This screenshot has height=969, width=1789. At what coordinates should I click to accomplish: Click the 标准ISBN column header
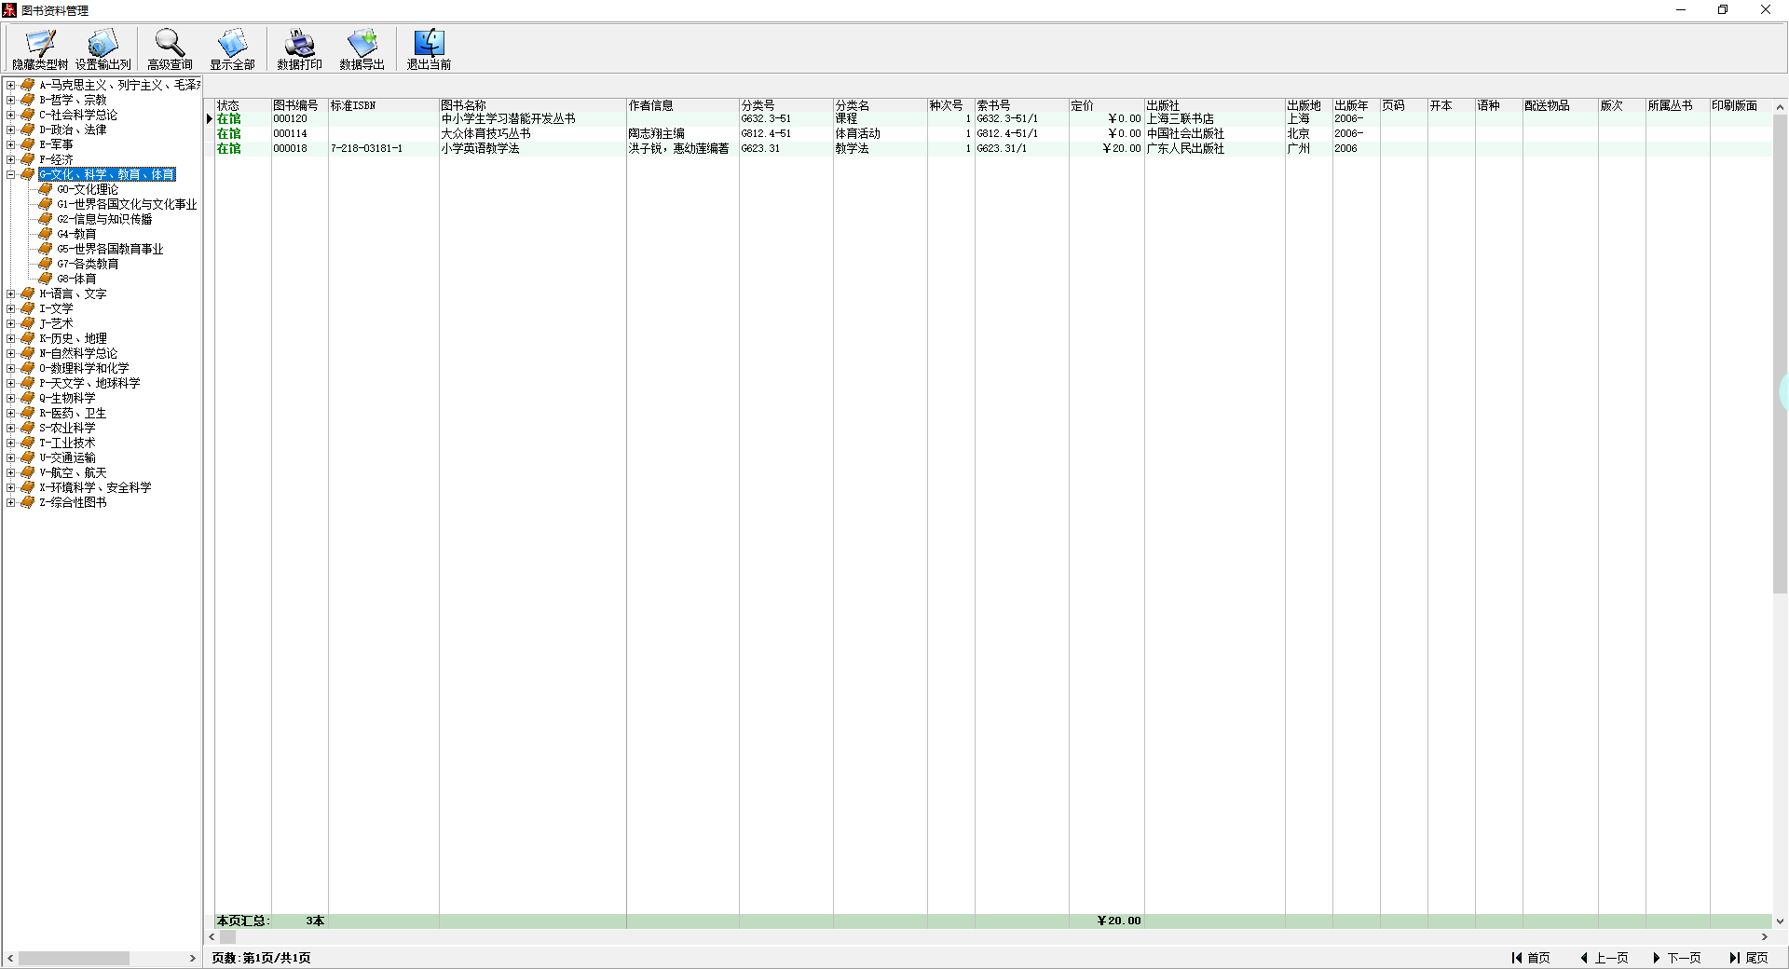384,105
